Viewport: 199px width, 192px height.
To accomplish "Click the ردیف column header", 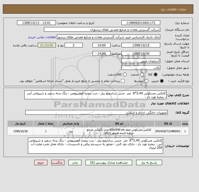I will coord(185,124).
